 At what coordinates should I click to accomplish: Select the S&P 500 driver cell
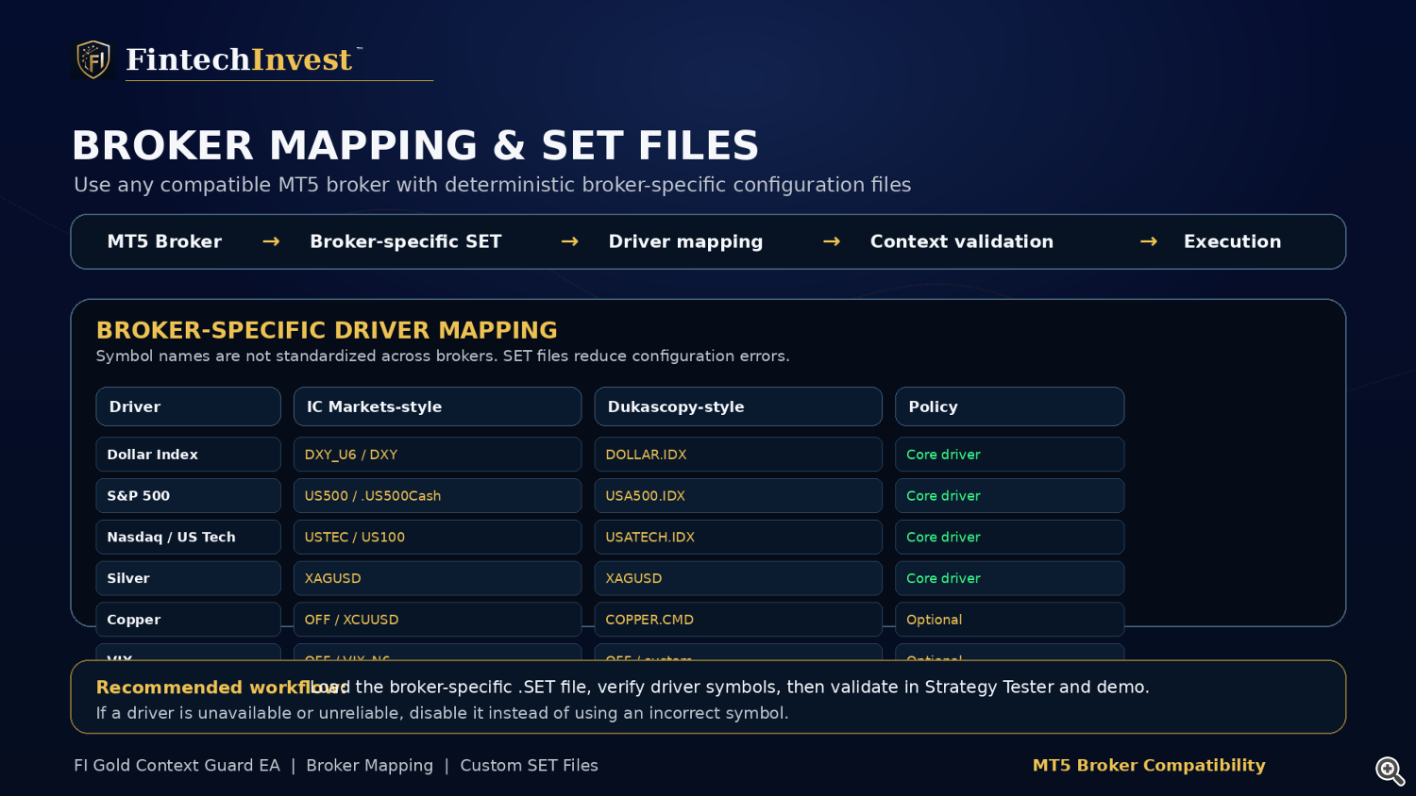[x=188, y=496]
